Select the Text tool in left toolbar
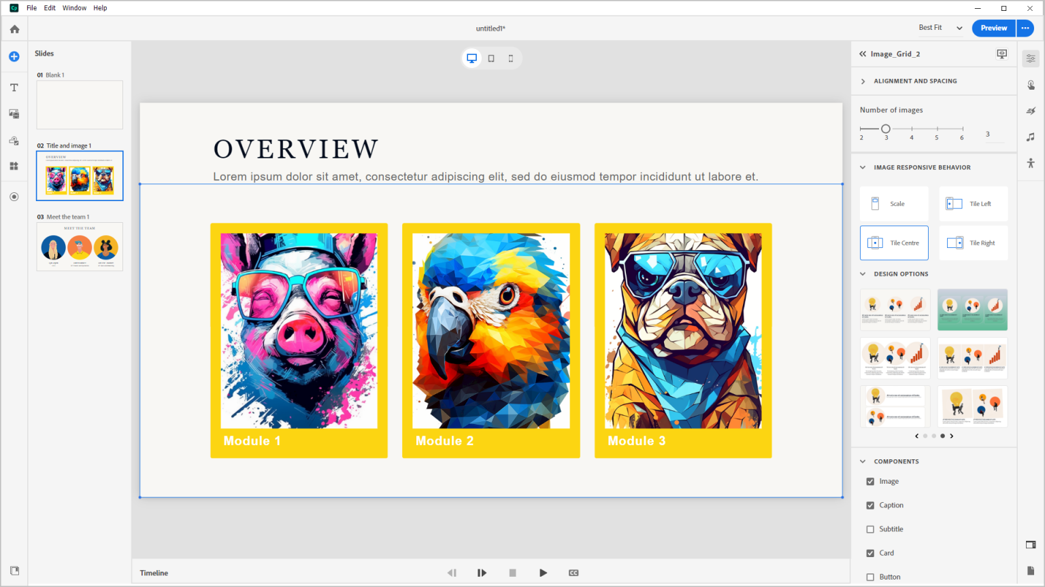 click(x=14, y=88)
